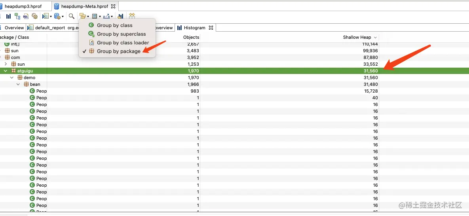Click the 2,657 objects cell
Image resolution: width=469 pixels, height=216 pixels.
[x=193, y=44]
